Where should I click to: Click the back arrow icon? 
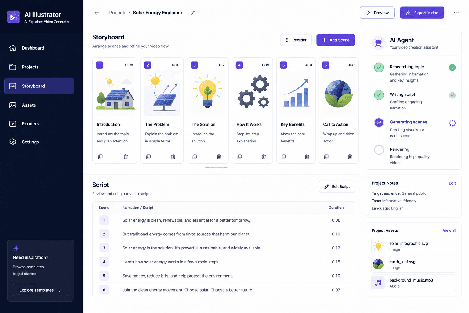click(x=97, y=13)
